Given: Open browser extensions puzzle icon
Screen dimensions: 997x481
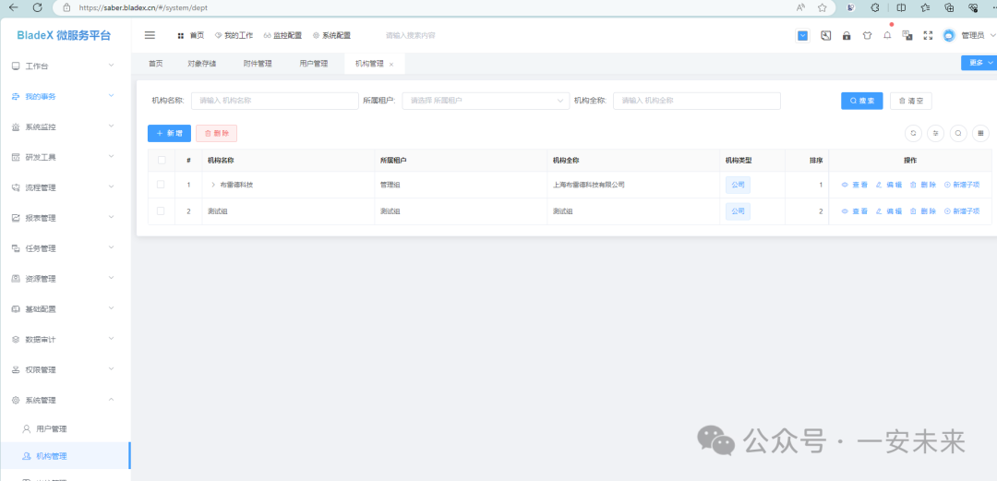Looking at the screenshot, I should point(875,7).
